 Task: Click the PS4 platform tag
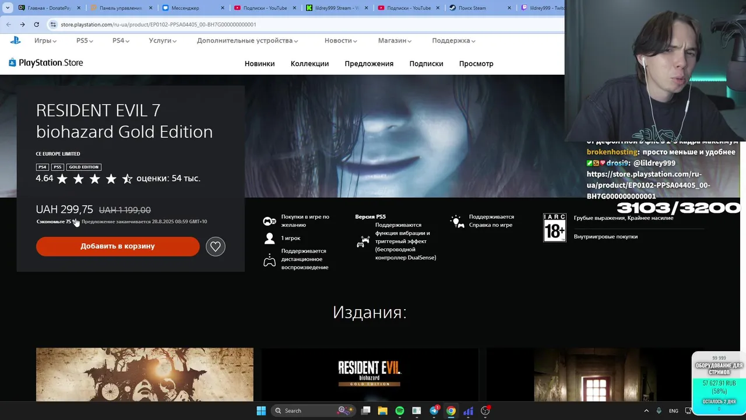pos(42,167)
